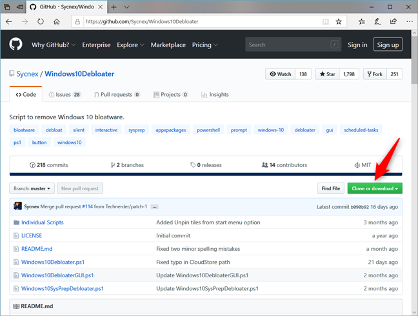This screenshot has height=316, width=418.
Task: Open Windows10Debloater.ps1 file
Action: (53, 262)
